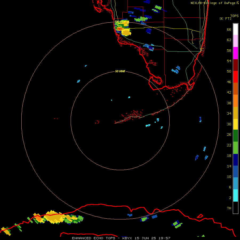This screenshot has width=240, height=240.
Task: Pick the white swatch at the legend top
Action: coord(235,29)
